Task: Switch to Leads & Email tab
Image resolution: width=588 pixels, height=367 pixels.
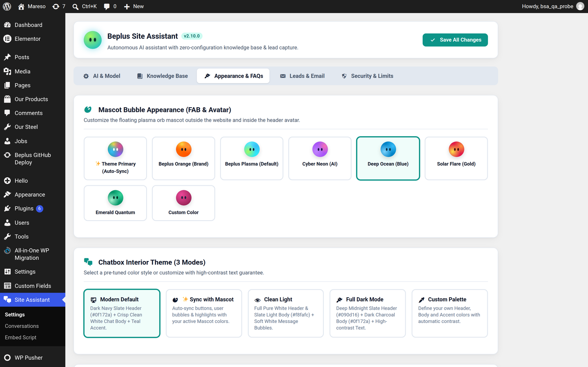Action: pyautogui.click(x=302, y=76)
